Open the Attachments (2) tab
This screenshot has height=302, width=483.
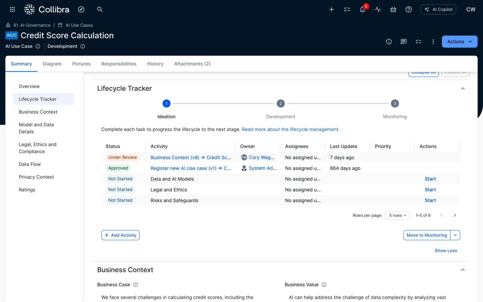pyautogui.click(x=192, y=64)
